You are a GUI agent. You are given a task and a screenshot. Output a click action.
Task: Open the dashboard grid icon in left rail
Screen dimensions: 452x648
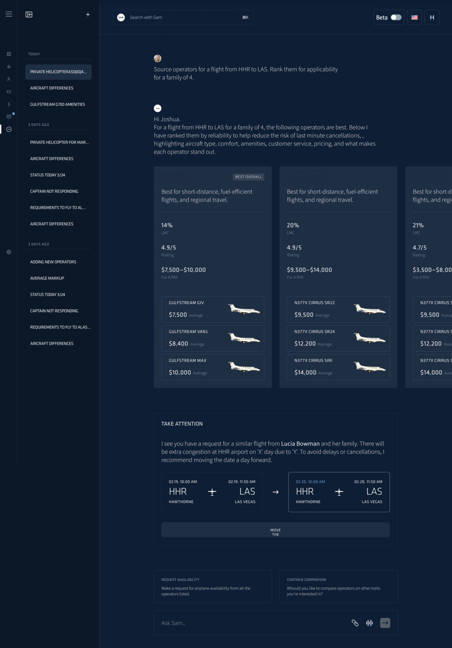point(9,54)
